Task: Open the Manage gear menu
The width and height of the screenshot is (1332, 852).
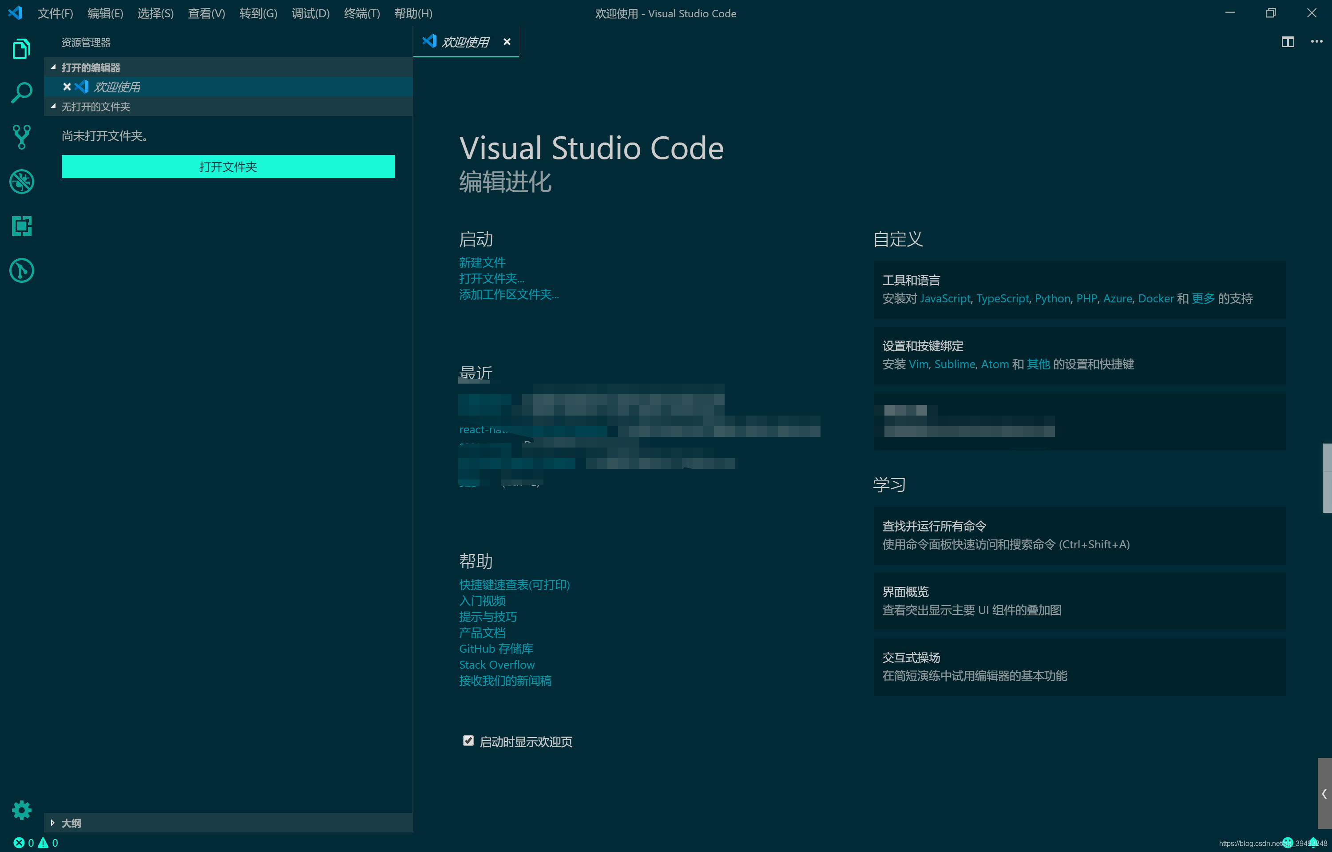Action: [x=22, y=810]
